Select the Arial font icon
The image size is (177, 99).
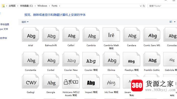(x=30, y=34)
